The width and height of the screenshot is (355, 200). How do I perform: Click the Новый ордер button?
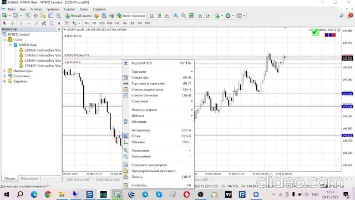(x=78, y=16)
